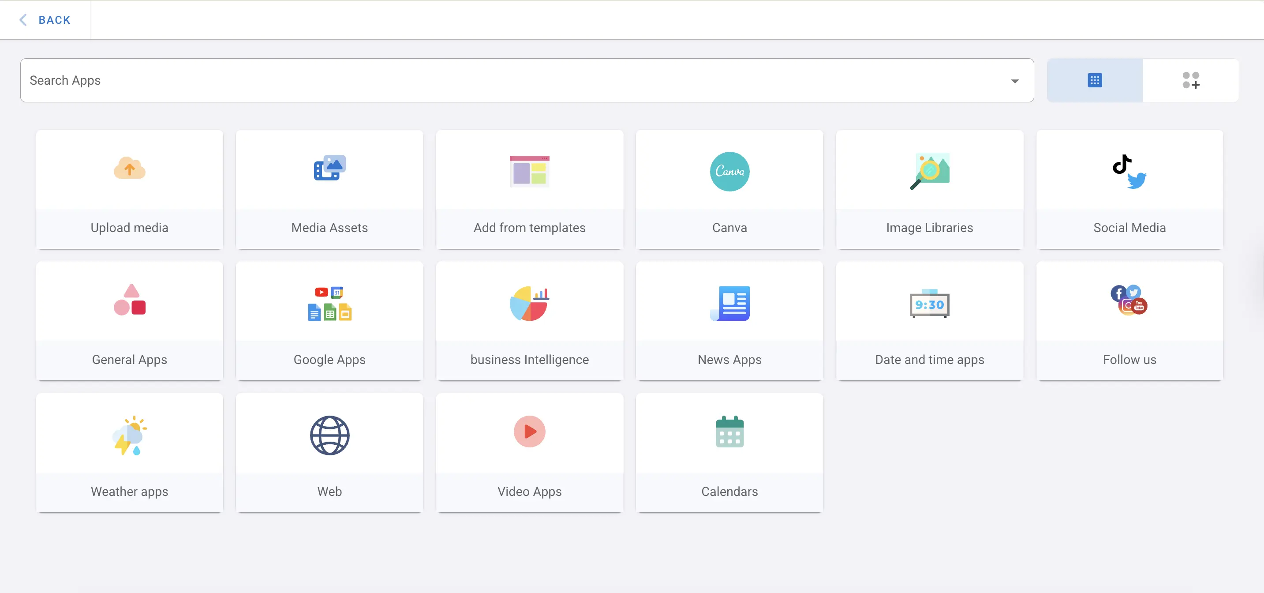Select the Follow us app
This screenshot has width=1264, height=593.
point(1129,322)
